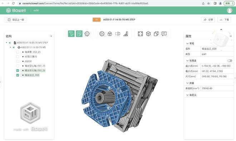Toggle the properties panel icon
The image size is (236, 141).
pyautogui.click(x=79, y=34)
